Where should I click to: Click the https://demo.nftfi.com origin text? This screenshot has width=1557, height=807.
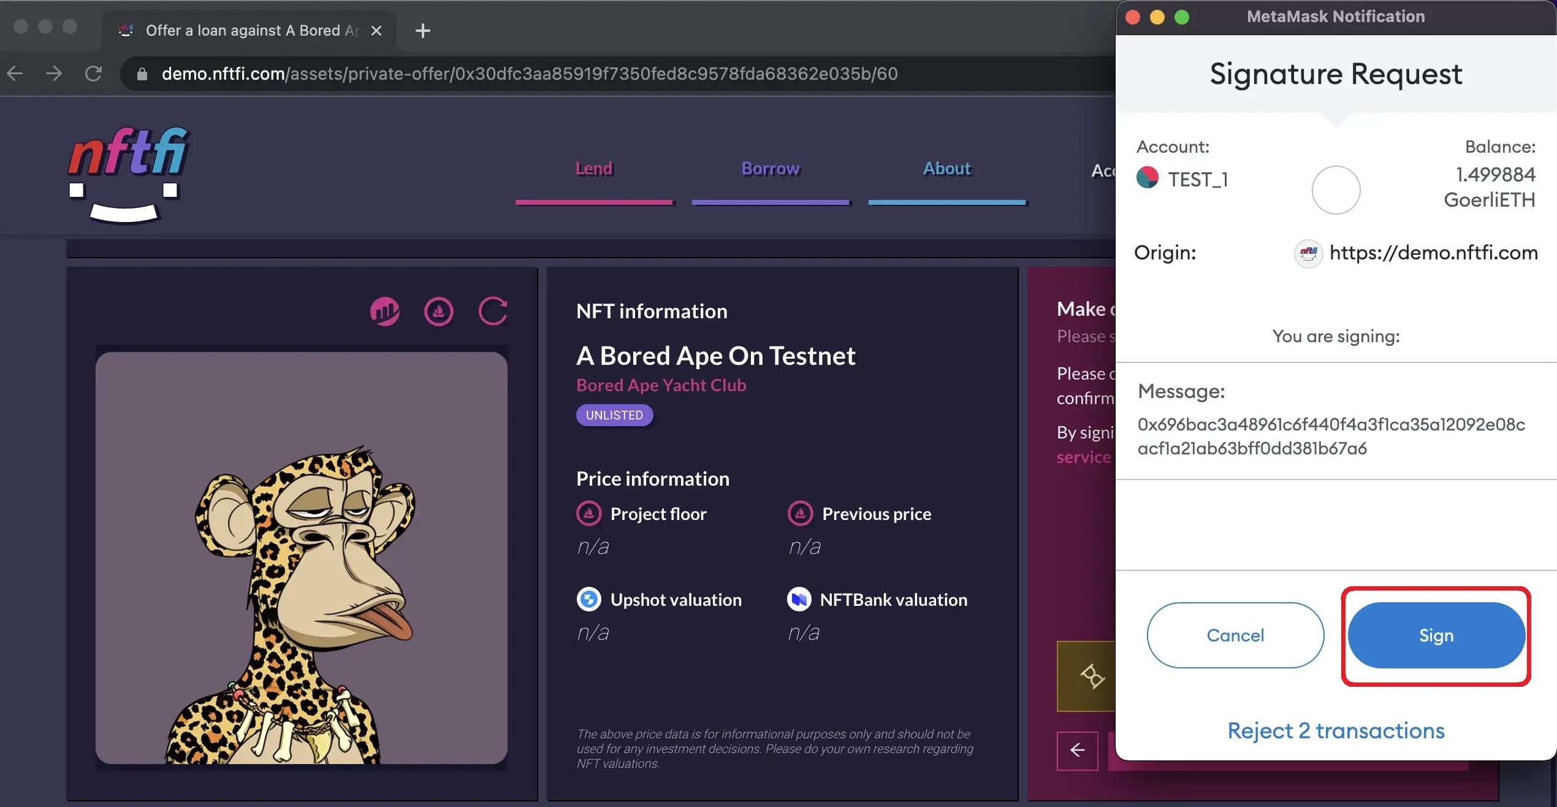tap(1433, 253)
